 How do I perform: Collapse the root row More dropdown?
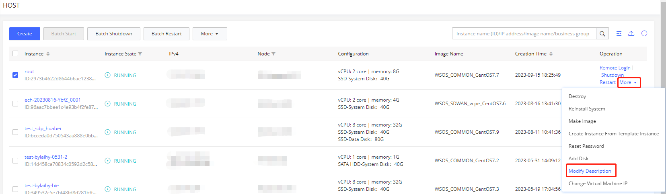(x=628, y=82)
